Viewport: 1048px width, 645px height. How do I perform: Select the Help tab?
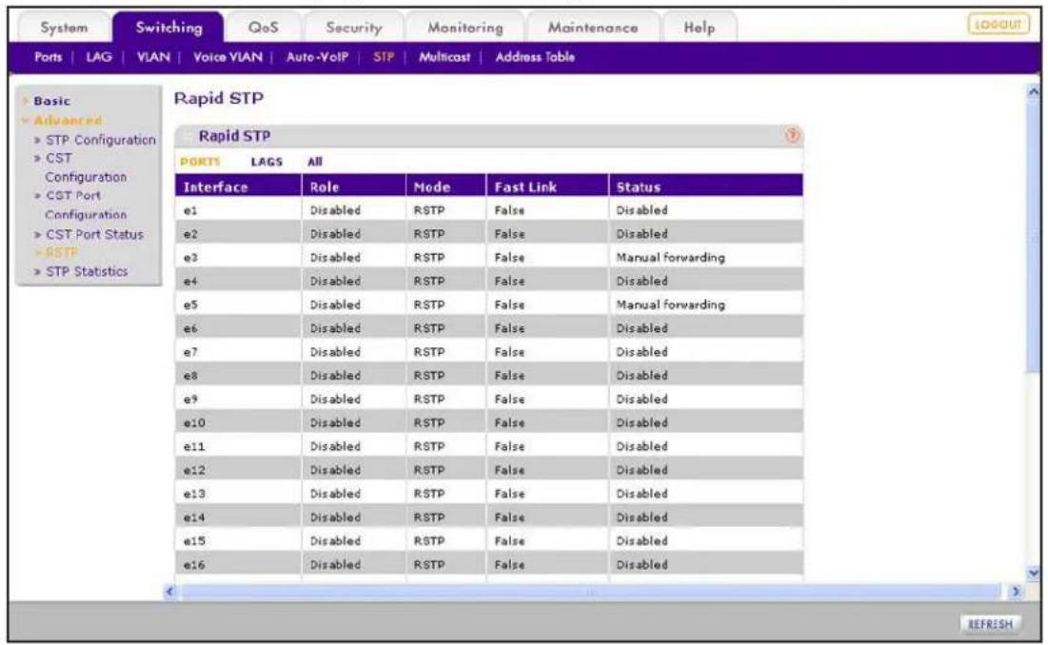699,28
